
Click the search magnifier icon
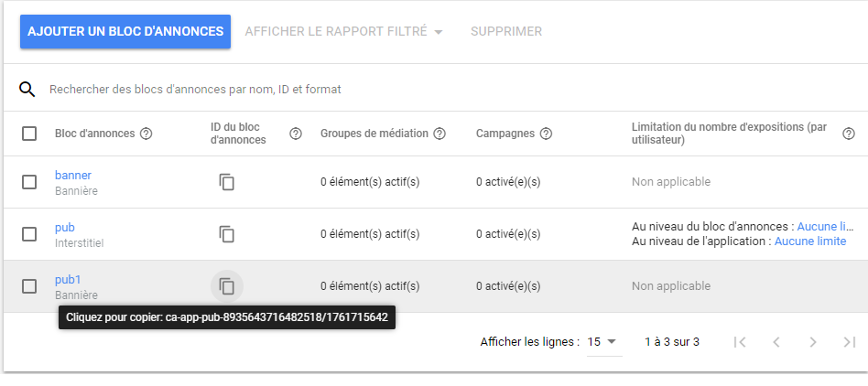(27, 90)
